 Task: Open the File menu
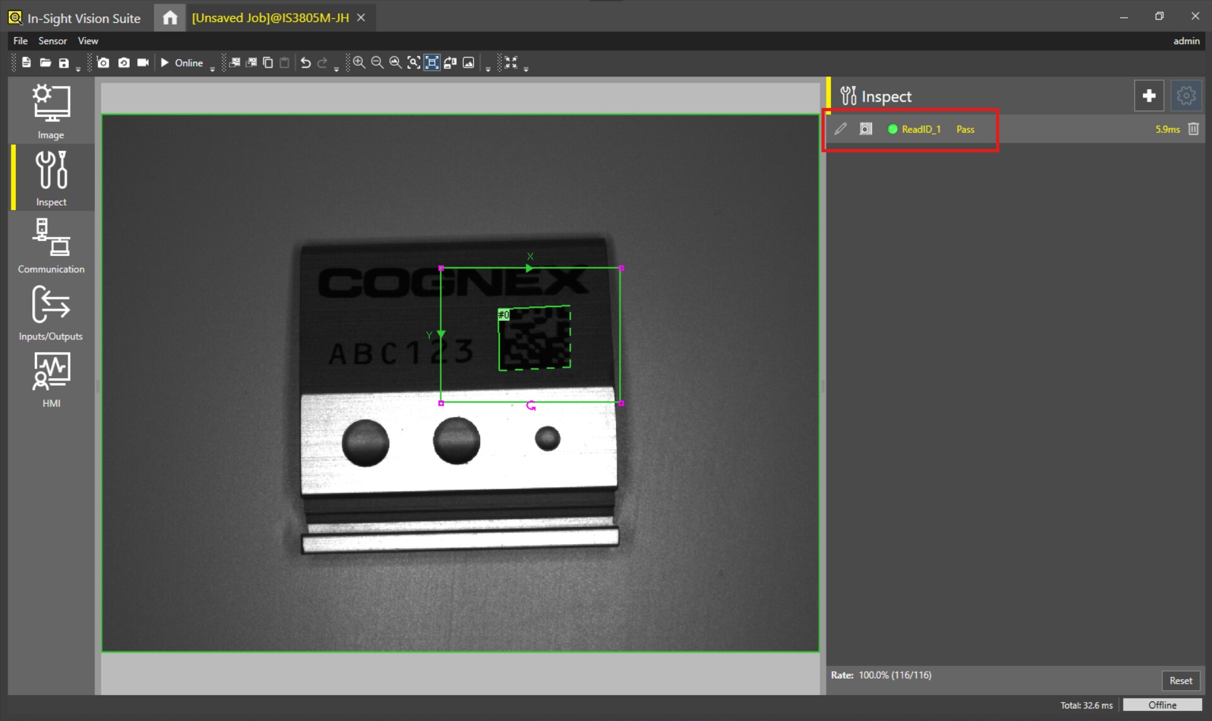[x=20, y=40]
